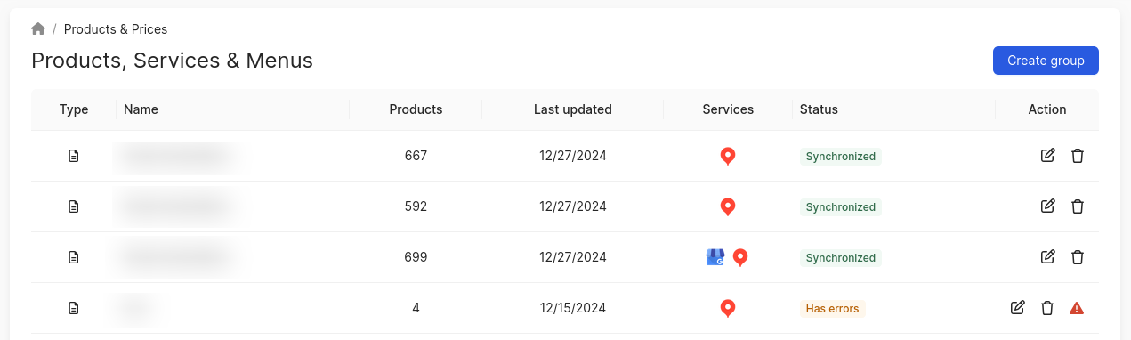Screen dimensions: 1131x340
Task: Click the Name column header
Action: coord(141,109)
